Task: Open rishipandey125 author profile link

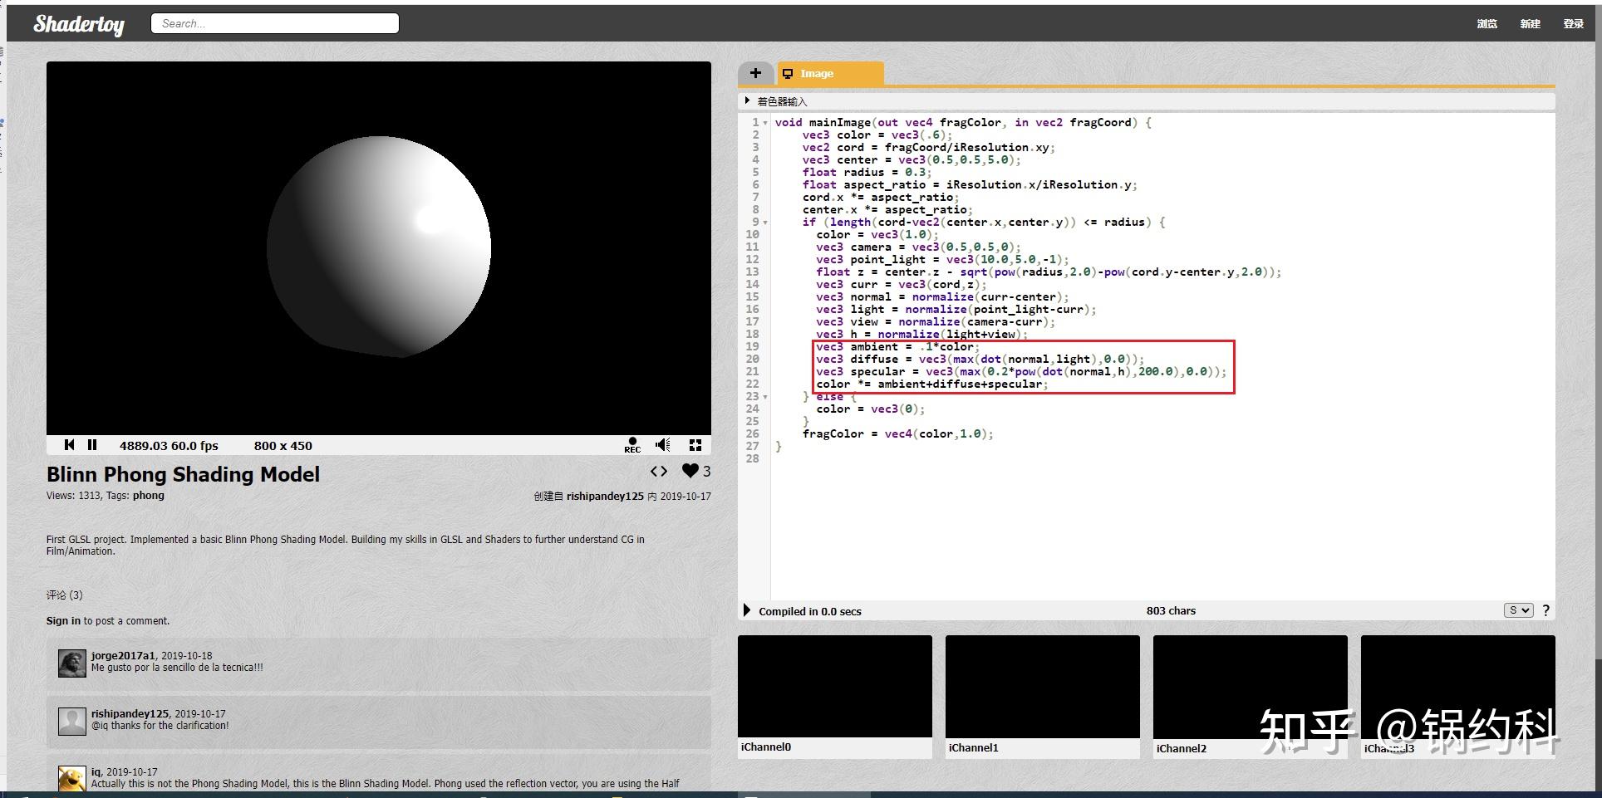Action: (x=605, y=496)
